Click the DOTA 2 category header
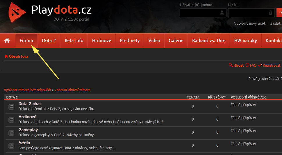 tap(12, 97)
